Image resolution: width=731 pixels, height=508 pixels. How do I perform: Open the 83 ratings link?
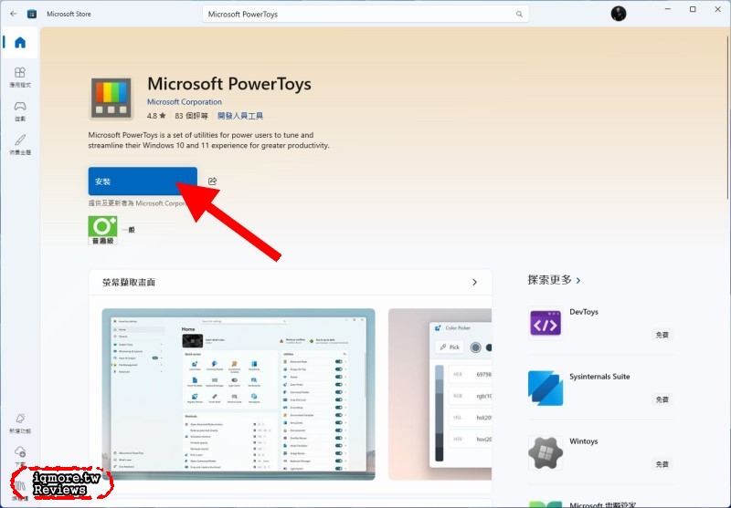click(192, 116)
